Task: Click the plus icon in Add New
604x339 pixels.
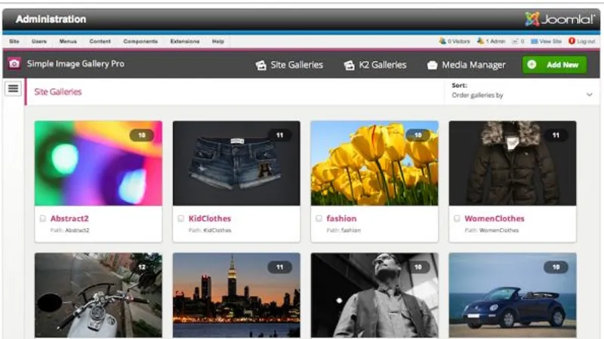Action: [532, 65]
